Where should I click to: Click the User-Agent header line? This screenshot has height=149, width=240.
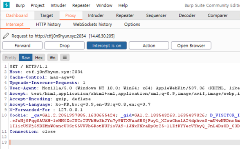(125, 88)
